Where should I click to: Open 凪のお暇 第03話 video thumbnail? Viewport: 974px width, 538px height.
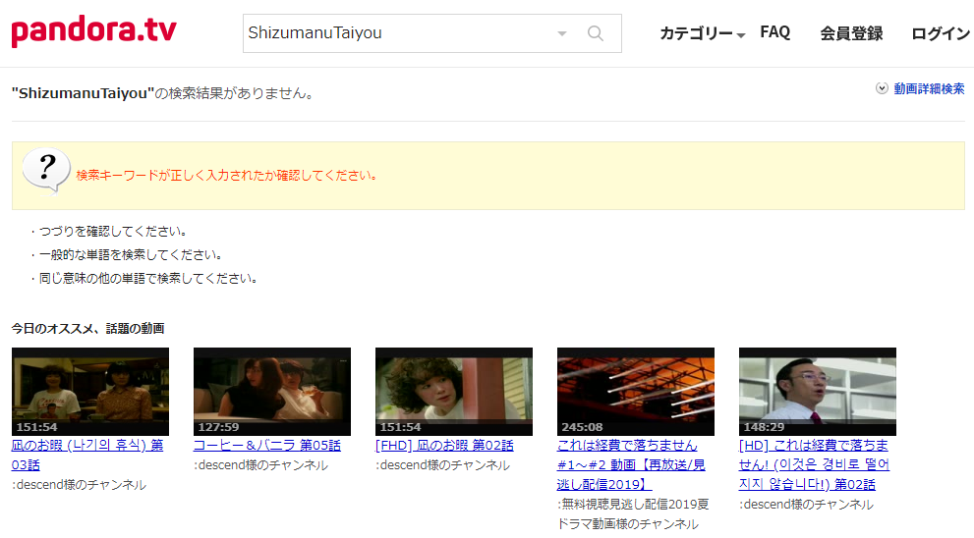point(90,392)
